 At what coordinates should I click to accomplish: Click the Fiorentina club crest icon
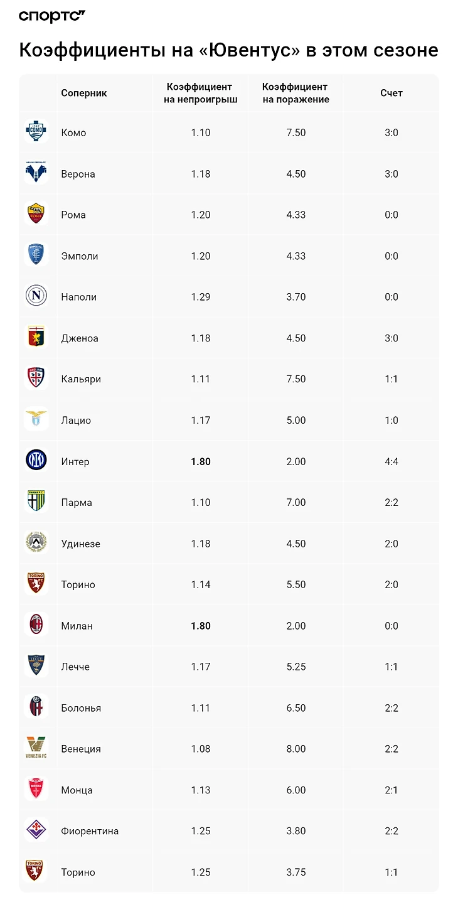tap(36, 830)
